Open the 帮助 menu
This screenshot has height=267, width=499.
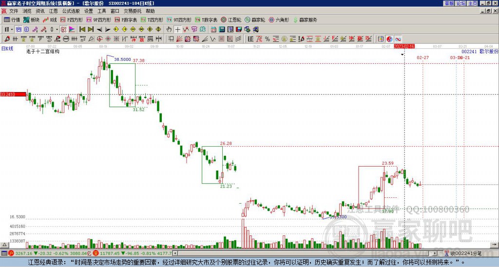tap(150, 11)
